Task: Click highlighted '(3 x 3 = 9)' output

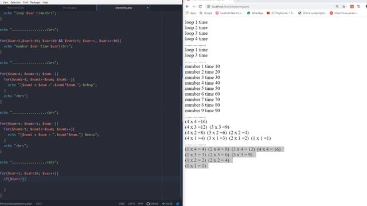Action: (x=242, y=154)
